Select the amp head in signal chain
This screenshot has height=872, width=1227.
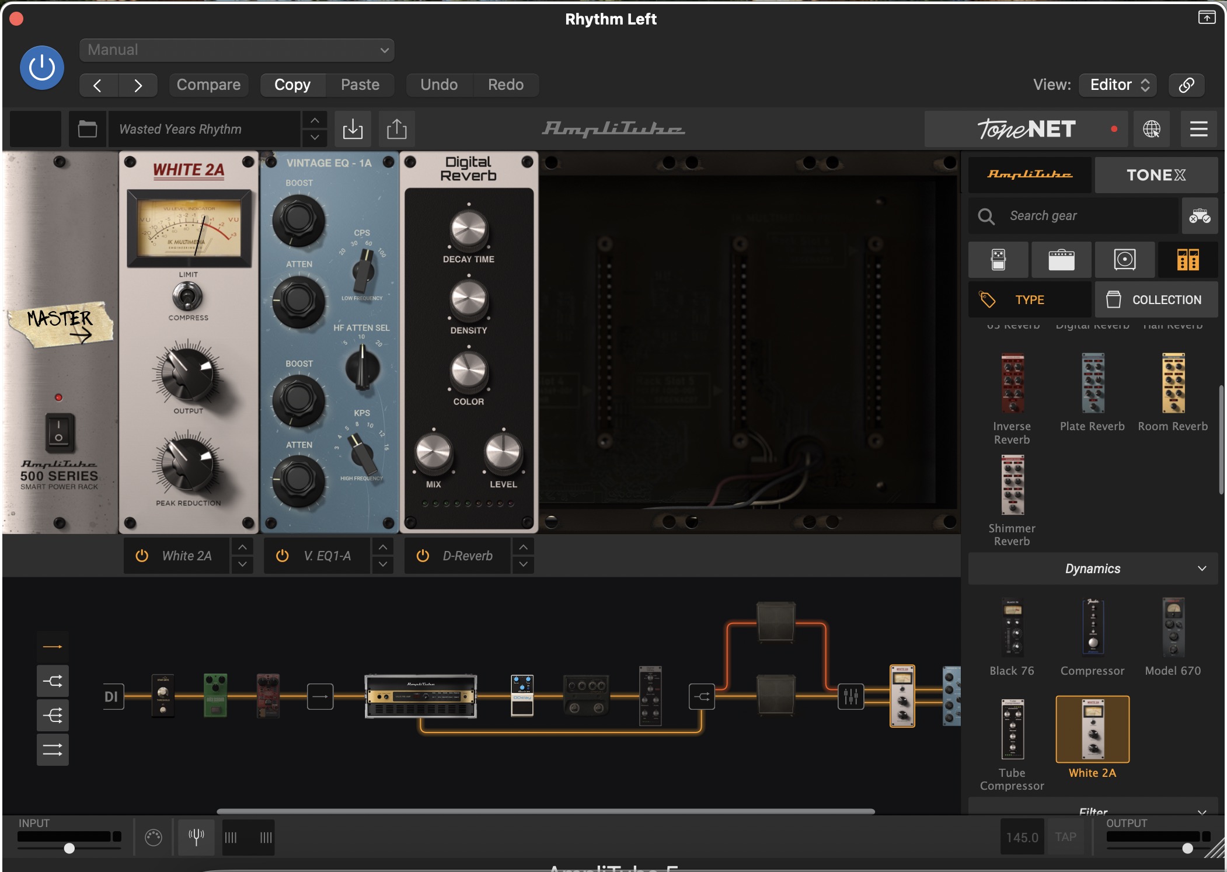click(421, 696)
